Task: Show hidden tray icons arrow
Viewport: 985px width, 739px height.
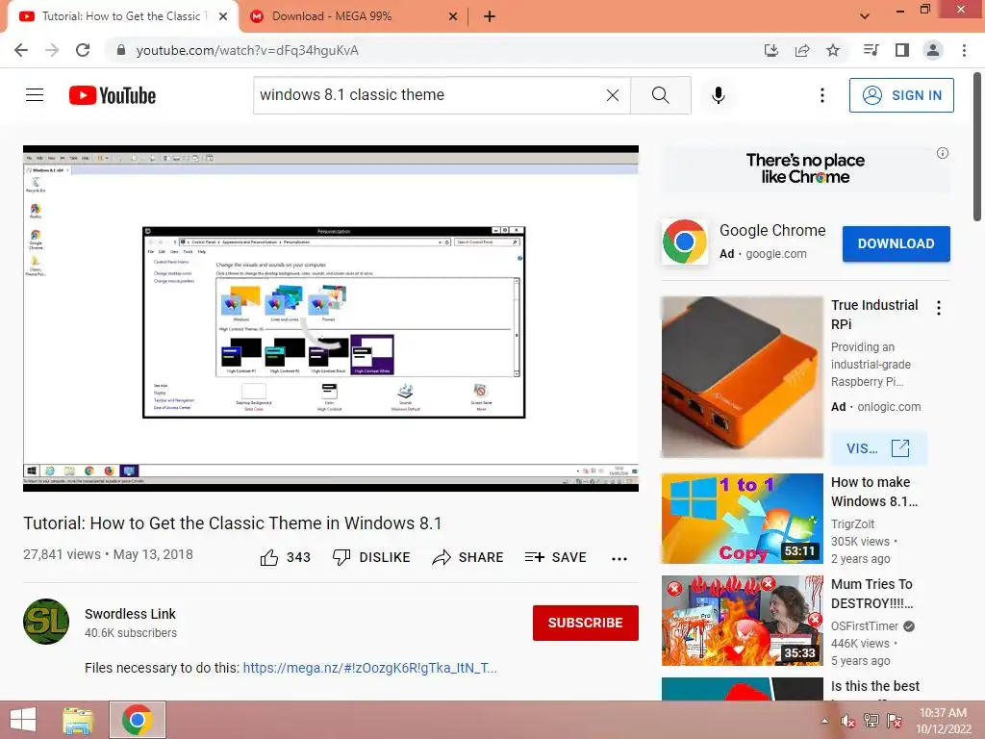Action: [x=824, y=721]
